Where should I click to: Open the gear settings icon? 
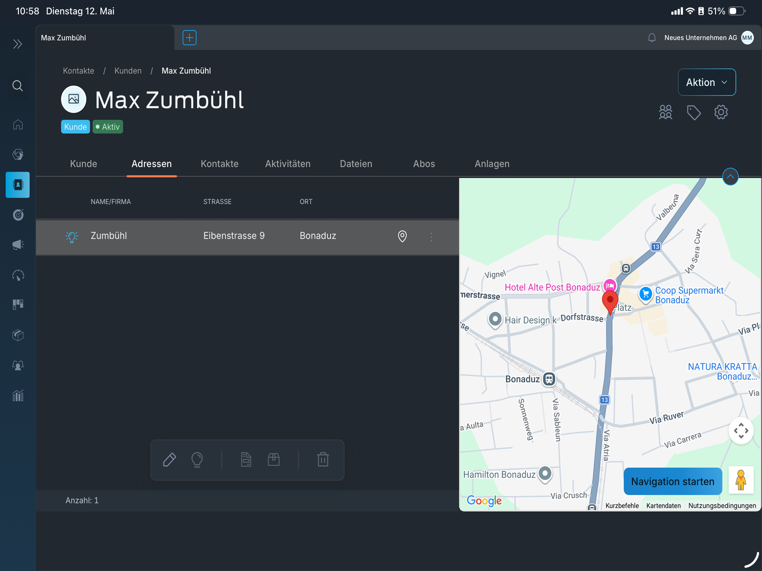click(x=721, y=112)
